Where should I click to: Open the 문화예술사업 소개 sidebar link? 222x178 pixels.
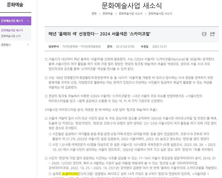tap(11, 36)
